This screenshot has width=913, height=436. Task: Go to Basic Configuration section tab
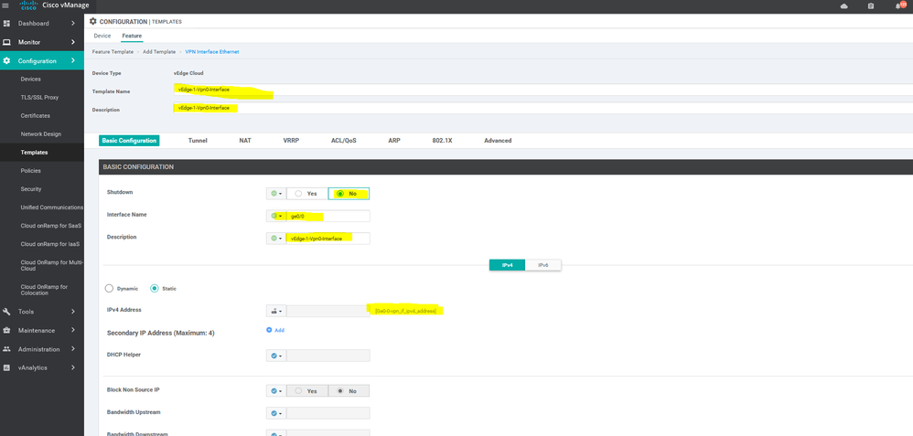[x=129, y=140]
